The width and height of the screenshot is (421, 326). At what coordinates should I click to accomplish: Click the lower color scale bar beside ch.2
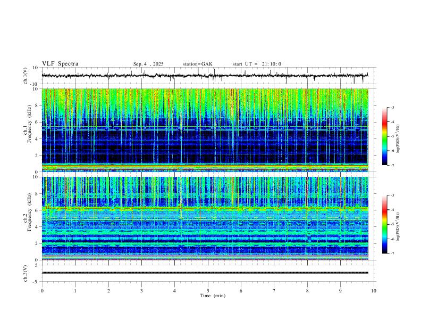pos(384,224)
